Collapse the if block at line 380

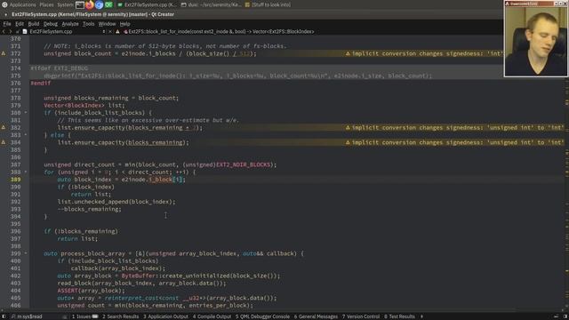pyautogui.click(x=26, y=113)
